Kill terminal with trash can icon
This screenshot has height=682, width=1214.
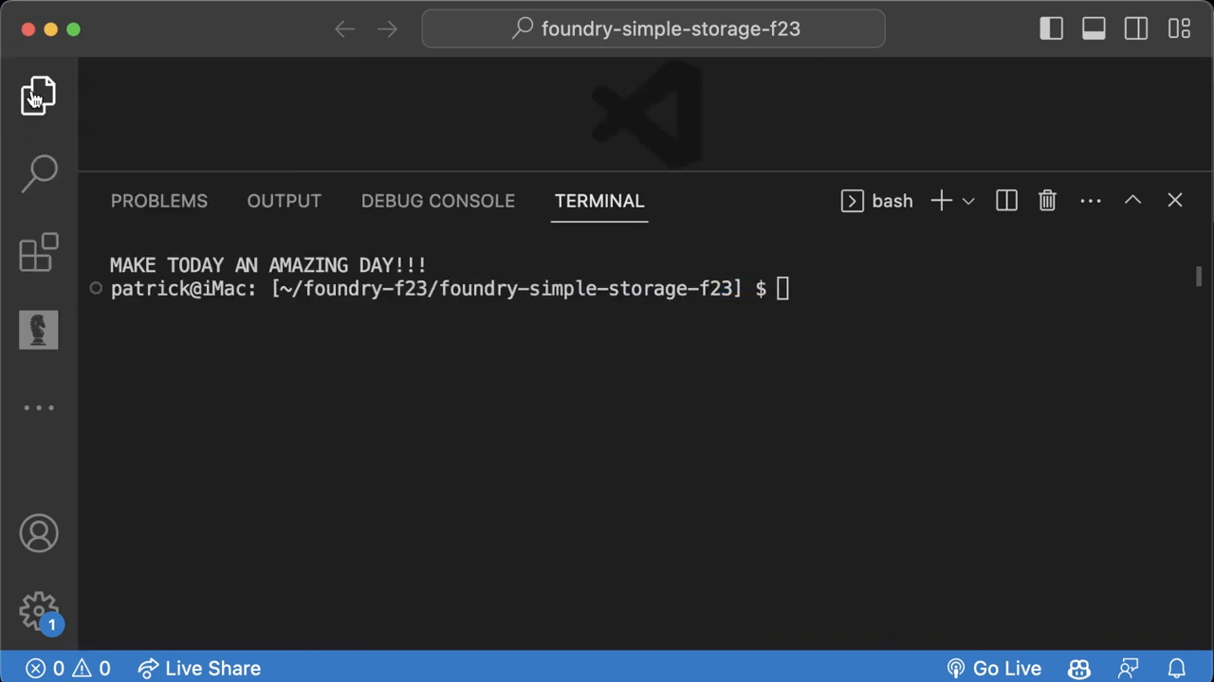click(x=1047, y=201)
